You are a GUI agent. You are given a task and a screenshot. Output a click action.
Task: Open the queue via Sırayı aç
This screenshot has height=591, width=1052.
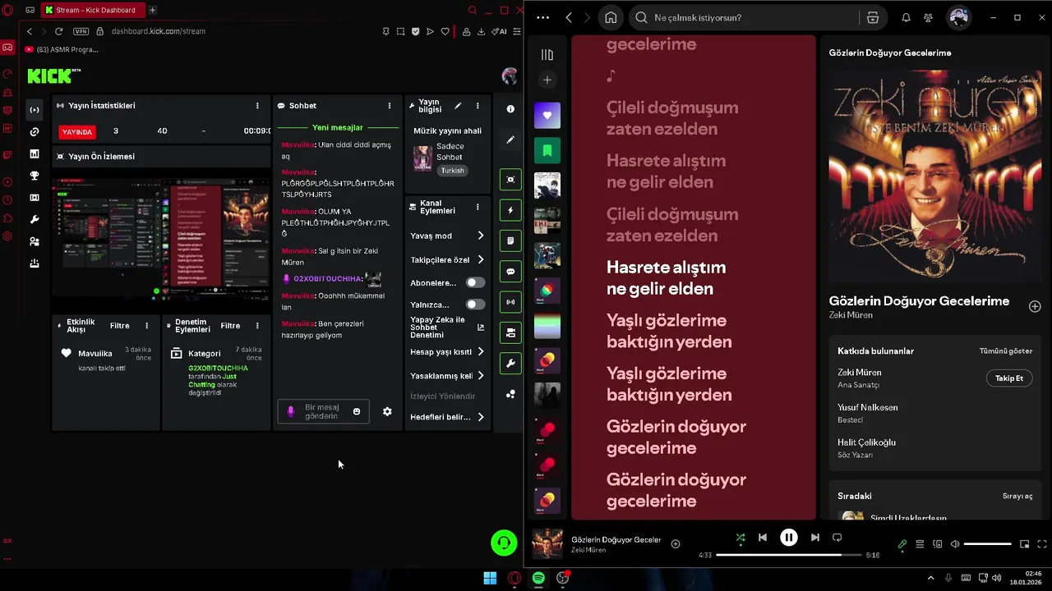(1017, 497)
